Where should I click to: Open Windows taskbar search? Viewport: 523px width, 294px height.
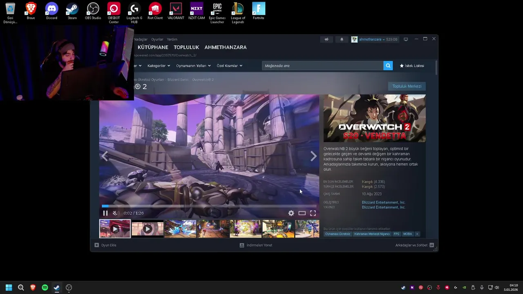pos(21,287)
